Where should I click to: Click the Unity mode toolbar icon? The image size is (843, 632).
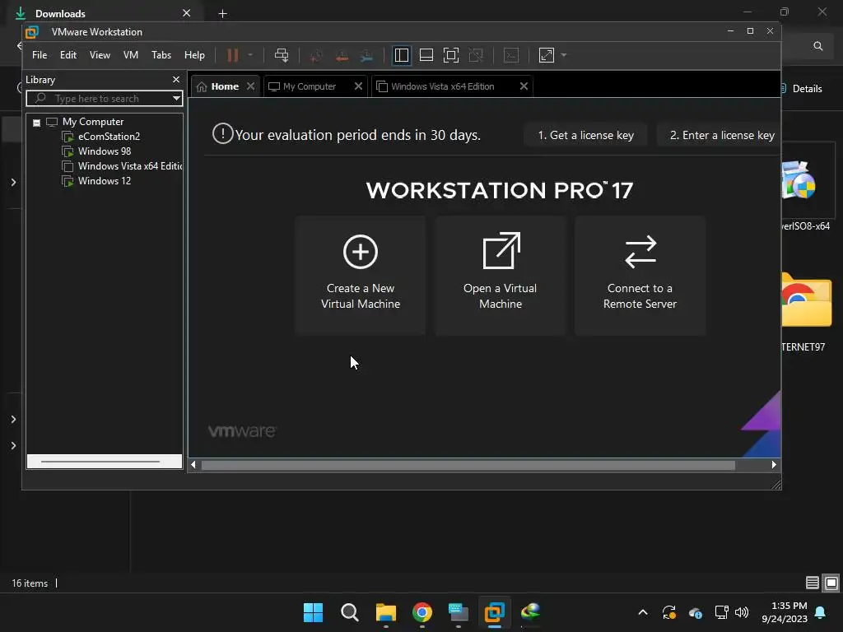[x=476, y=55]
